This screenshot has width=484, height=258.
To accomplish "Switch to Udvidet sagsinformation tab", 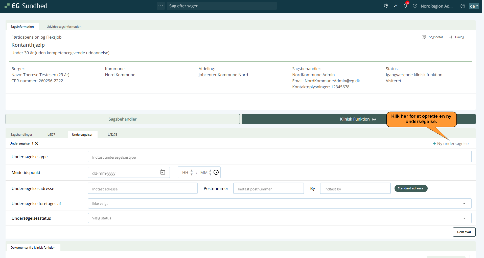I will point(64,26).
